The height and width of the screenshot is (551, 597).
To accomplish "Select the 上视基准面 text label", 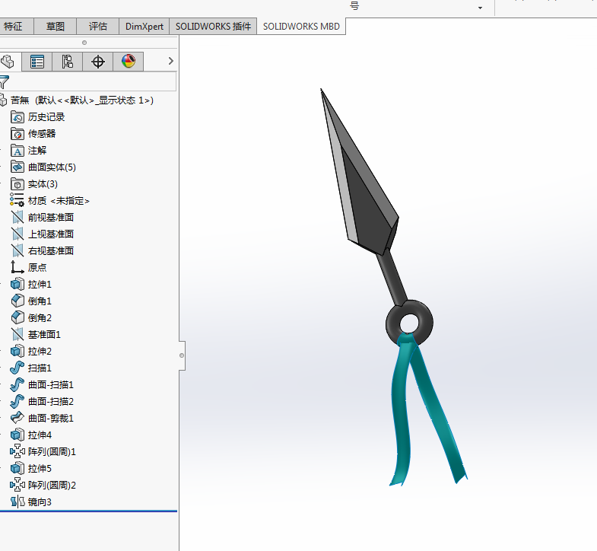I will click(51, 234).
